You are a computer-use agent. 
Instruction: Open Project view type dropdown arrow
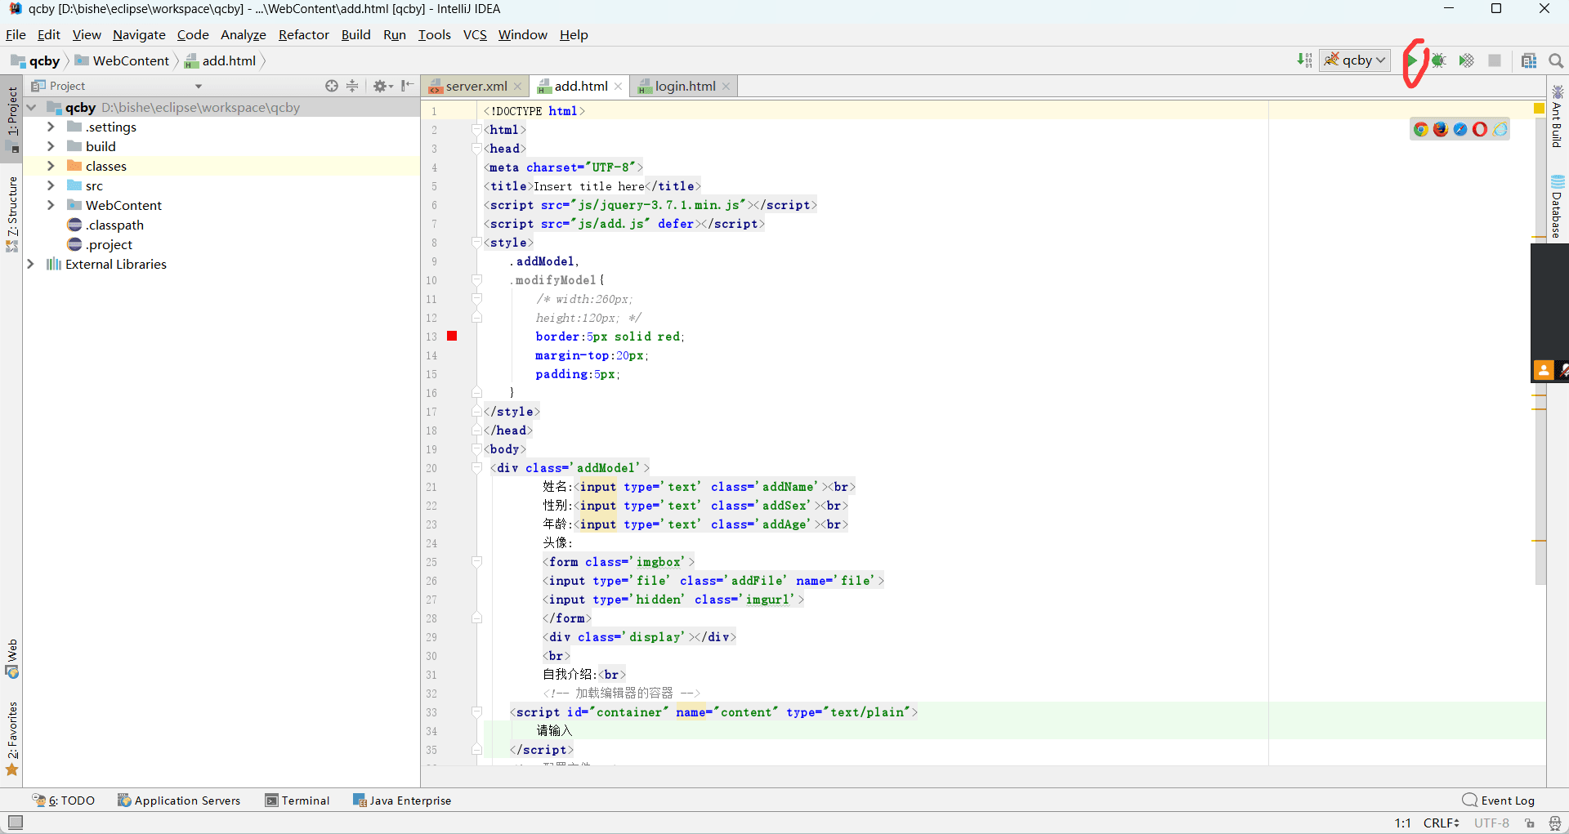(x=198, y=86)
